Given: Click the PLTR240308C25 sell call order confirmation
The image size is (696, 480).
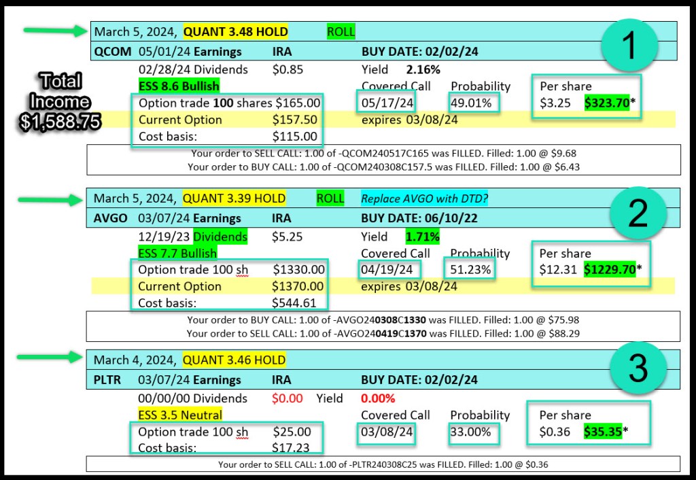Looking at the screenshot, I should tap(383, 465).
